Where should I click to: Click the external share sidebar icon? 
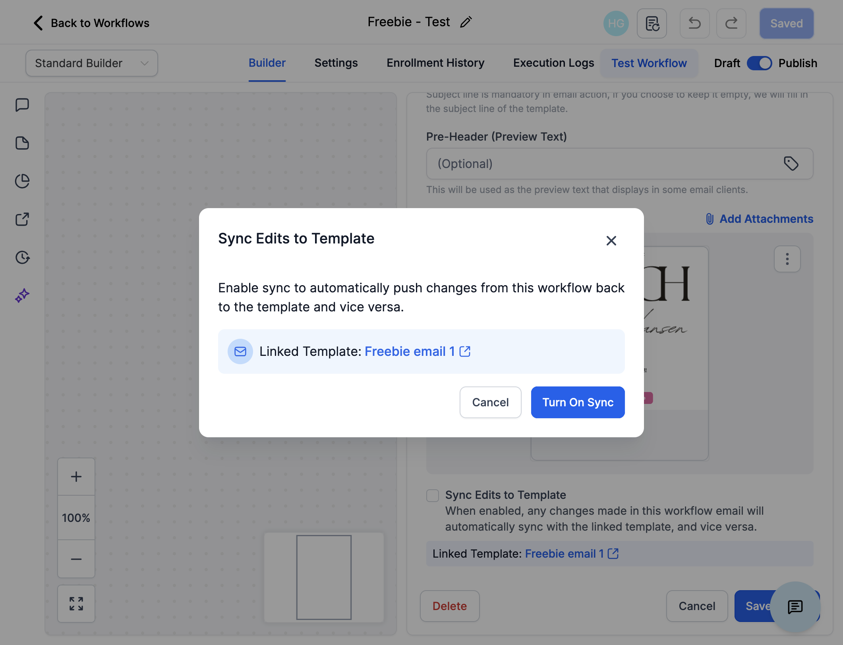(22, 219)
